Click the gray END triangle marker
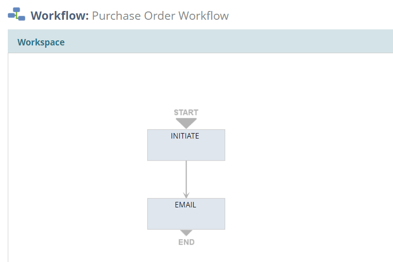The image size is (393, 262). pyautogui.click(x=186, y=233)
